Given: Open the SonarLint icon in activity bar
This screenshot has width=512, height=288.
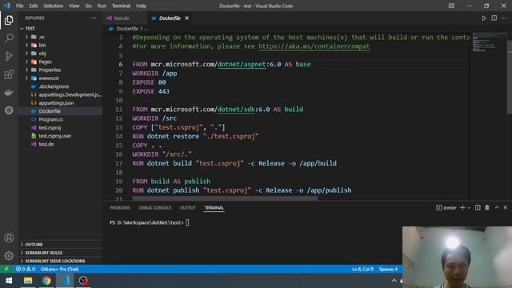Looking at the screenshot, I should pyautogui.click(x=9, y=110).
